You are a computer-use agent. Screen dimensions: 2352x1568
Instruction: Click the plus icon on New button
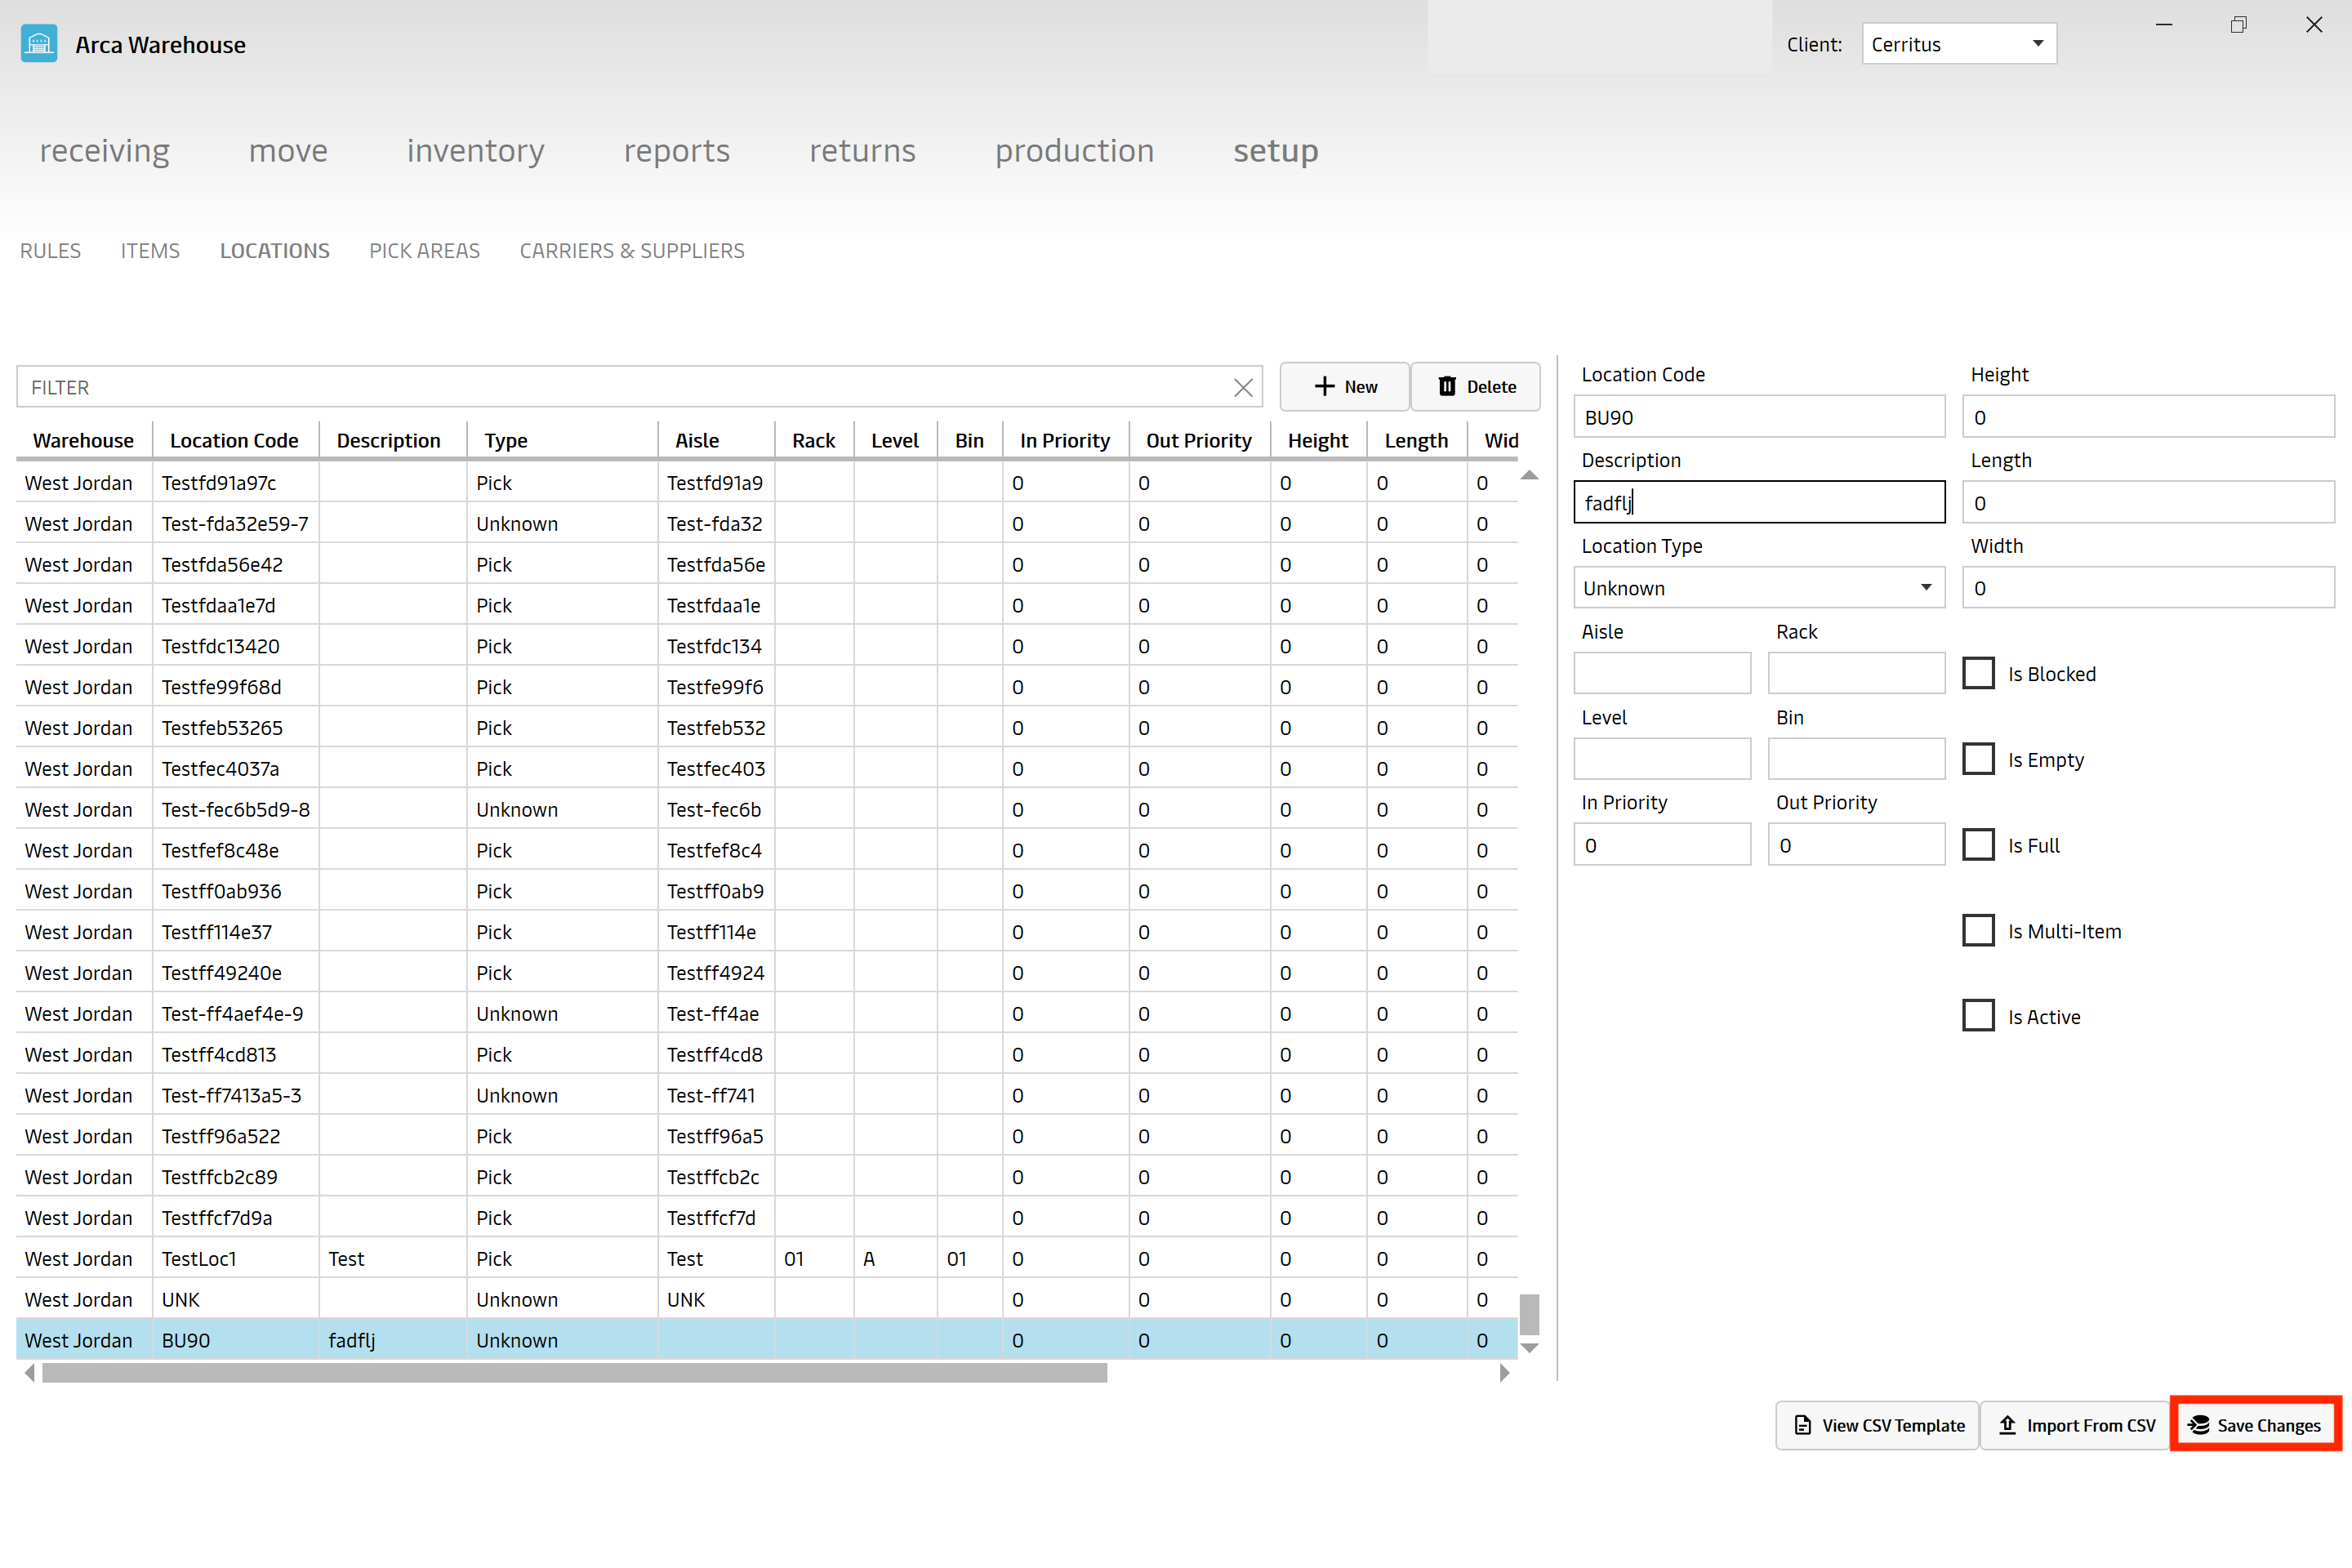tap(1324, 387)
